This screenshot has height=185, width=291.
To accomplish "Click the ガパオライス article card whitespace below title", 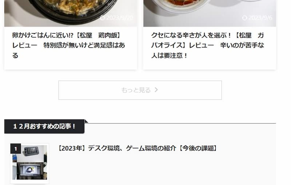I will [x=210, y=64].
